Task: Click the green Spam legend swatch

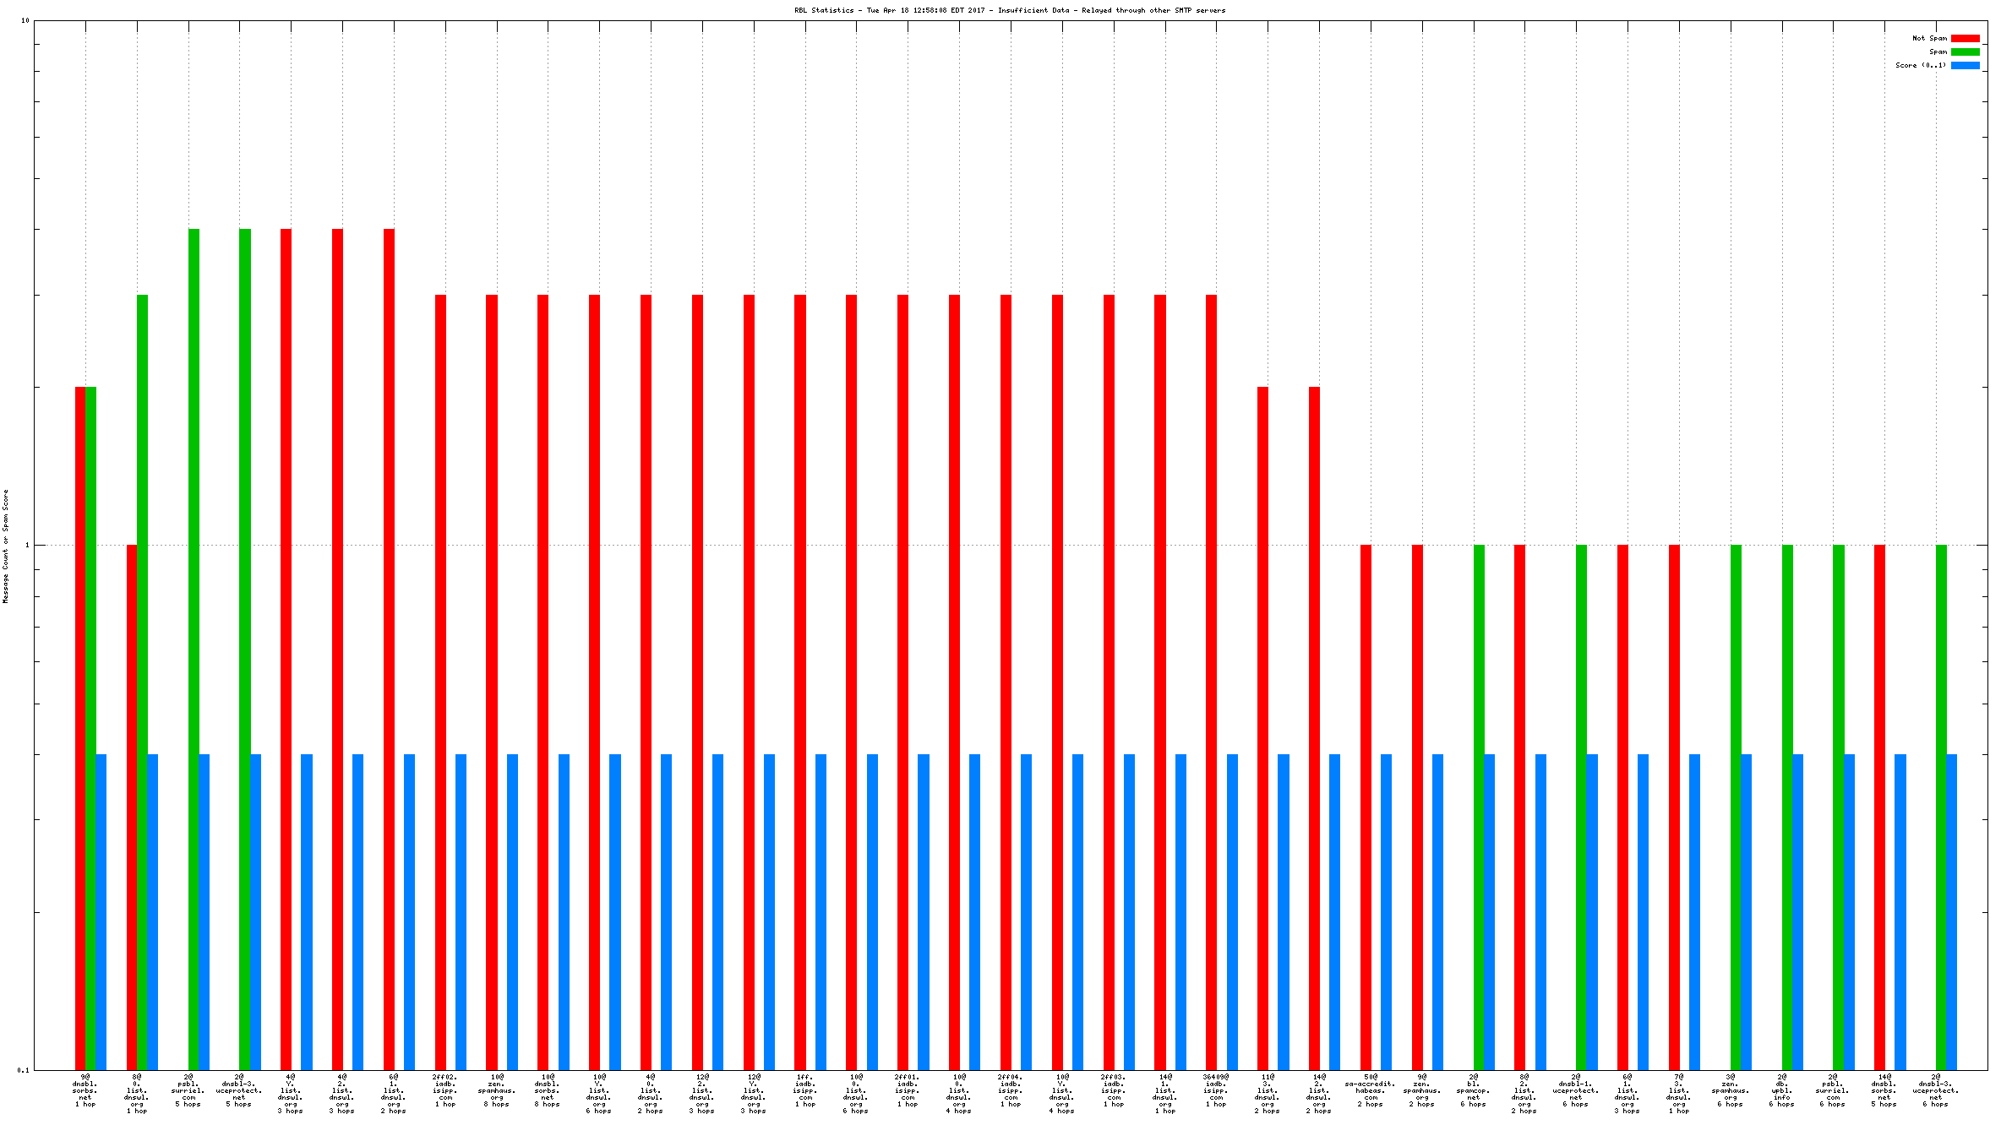Action: pyautogui.click(x=1965, y=52)
